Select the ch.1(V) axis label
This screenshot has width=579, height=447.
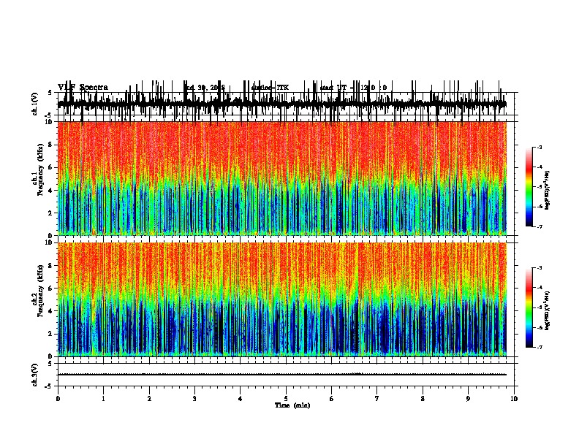[35, 104]
